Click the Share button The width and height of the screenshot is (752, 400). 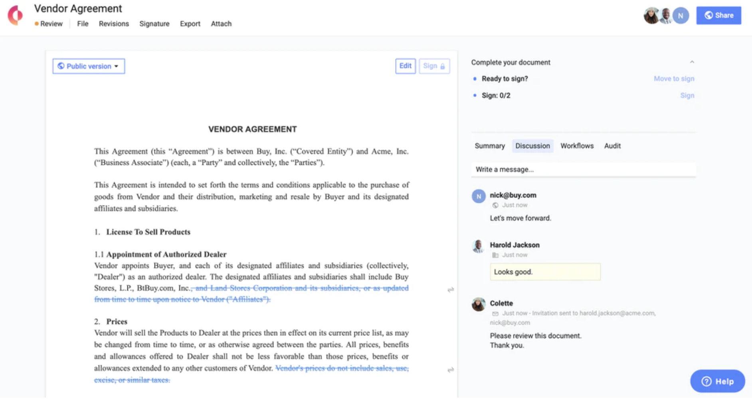(x=718, y=16)
